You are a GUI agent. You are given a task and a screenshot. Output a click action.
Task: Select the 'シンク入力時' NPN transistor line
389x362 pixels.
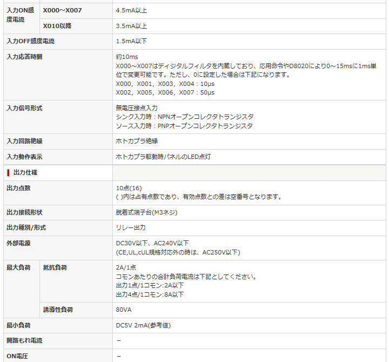click(185, 117)
